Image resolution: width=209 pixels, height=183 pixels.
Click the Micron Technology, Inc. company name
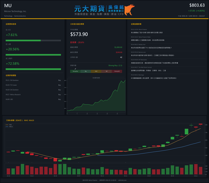point(15,11)
